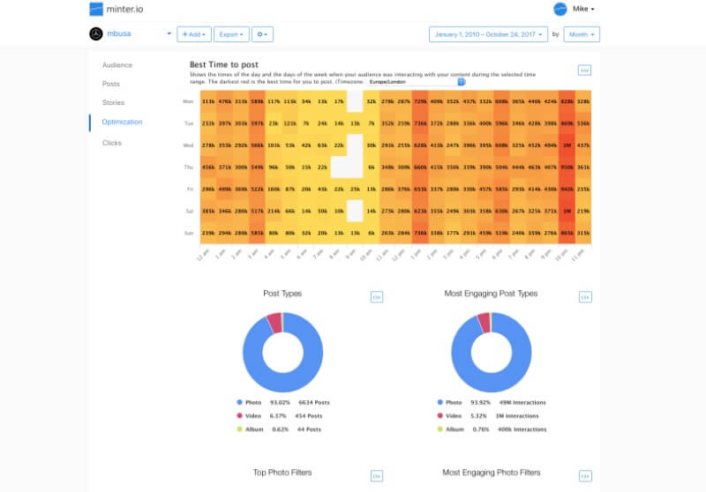This screenshot has height=492, width=706.
Task: Download Most Engaging Post Types CSV
Action: click(x=584, y=297)
